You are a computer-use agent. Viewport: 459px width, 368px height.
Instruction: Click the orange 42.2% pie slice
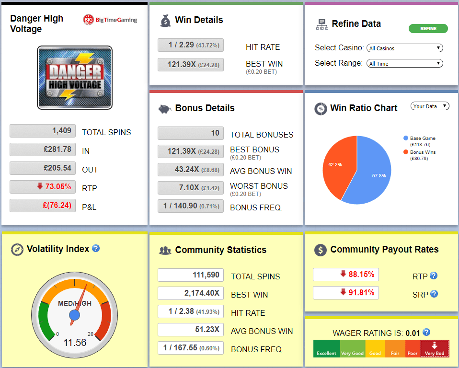point(338,167)
